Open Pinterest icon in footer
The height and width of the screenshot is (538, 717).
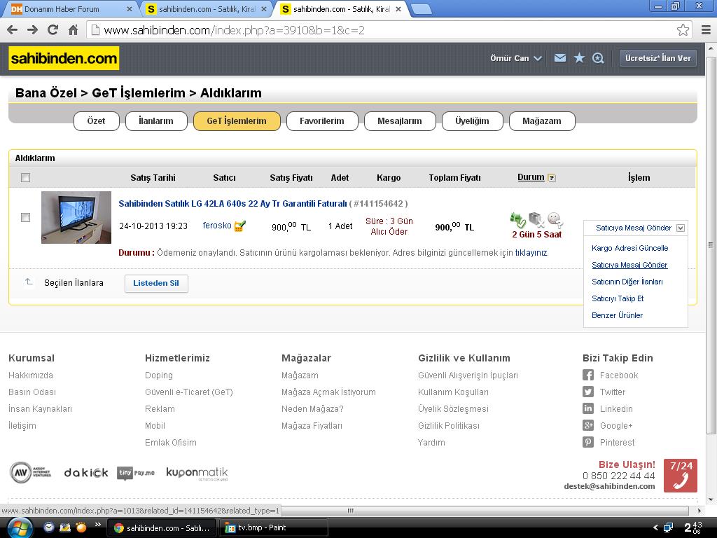pyautogui.click(x=588, y=443)
